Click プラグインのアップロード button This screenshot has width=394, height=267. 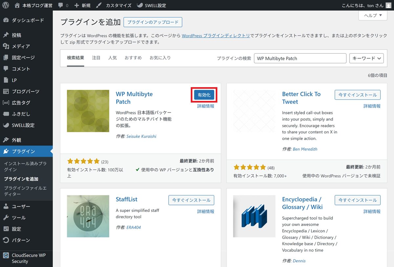(153, 22)
